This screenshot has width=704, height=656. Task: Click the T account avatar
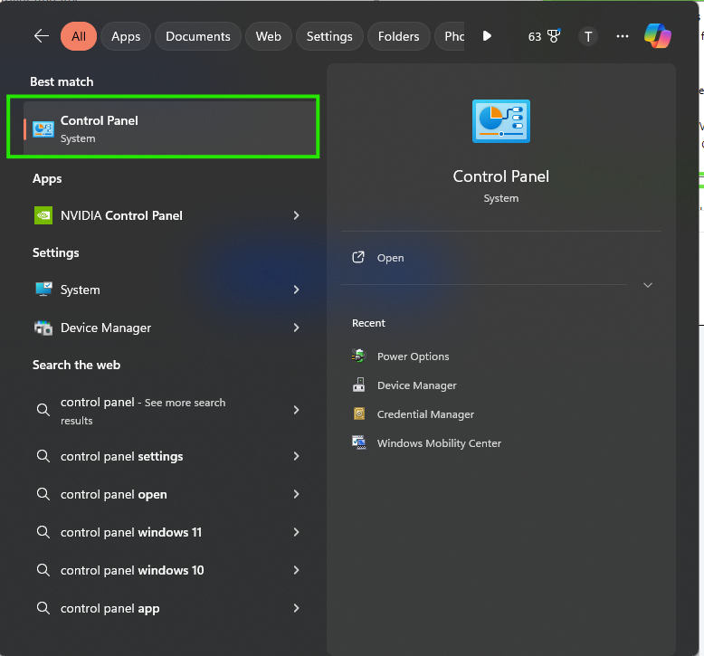(x=588, y=36)
